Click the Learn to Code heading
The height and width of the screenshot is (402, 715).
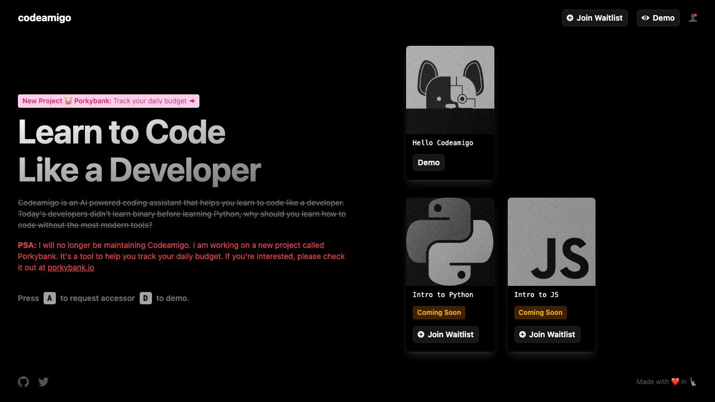tap(140, 151)
